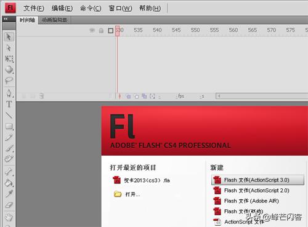Select the Hand tool

(9, 217)
